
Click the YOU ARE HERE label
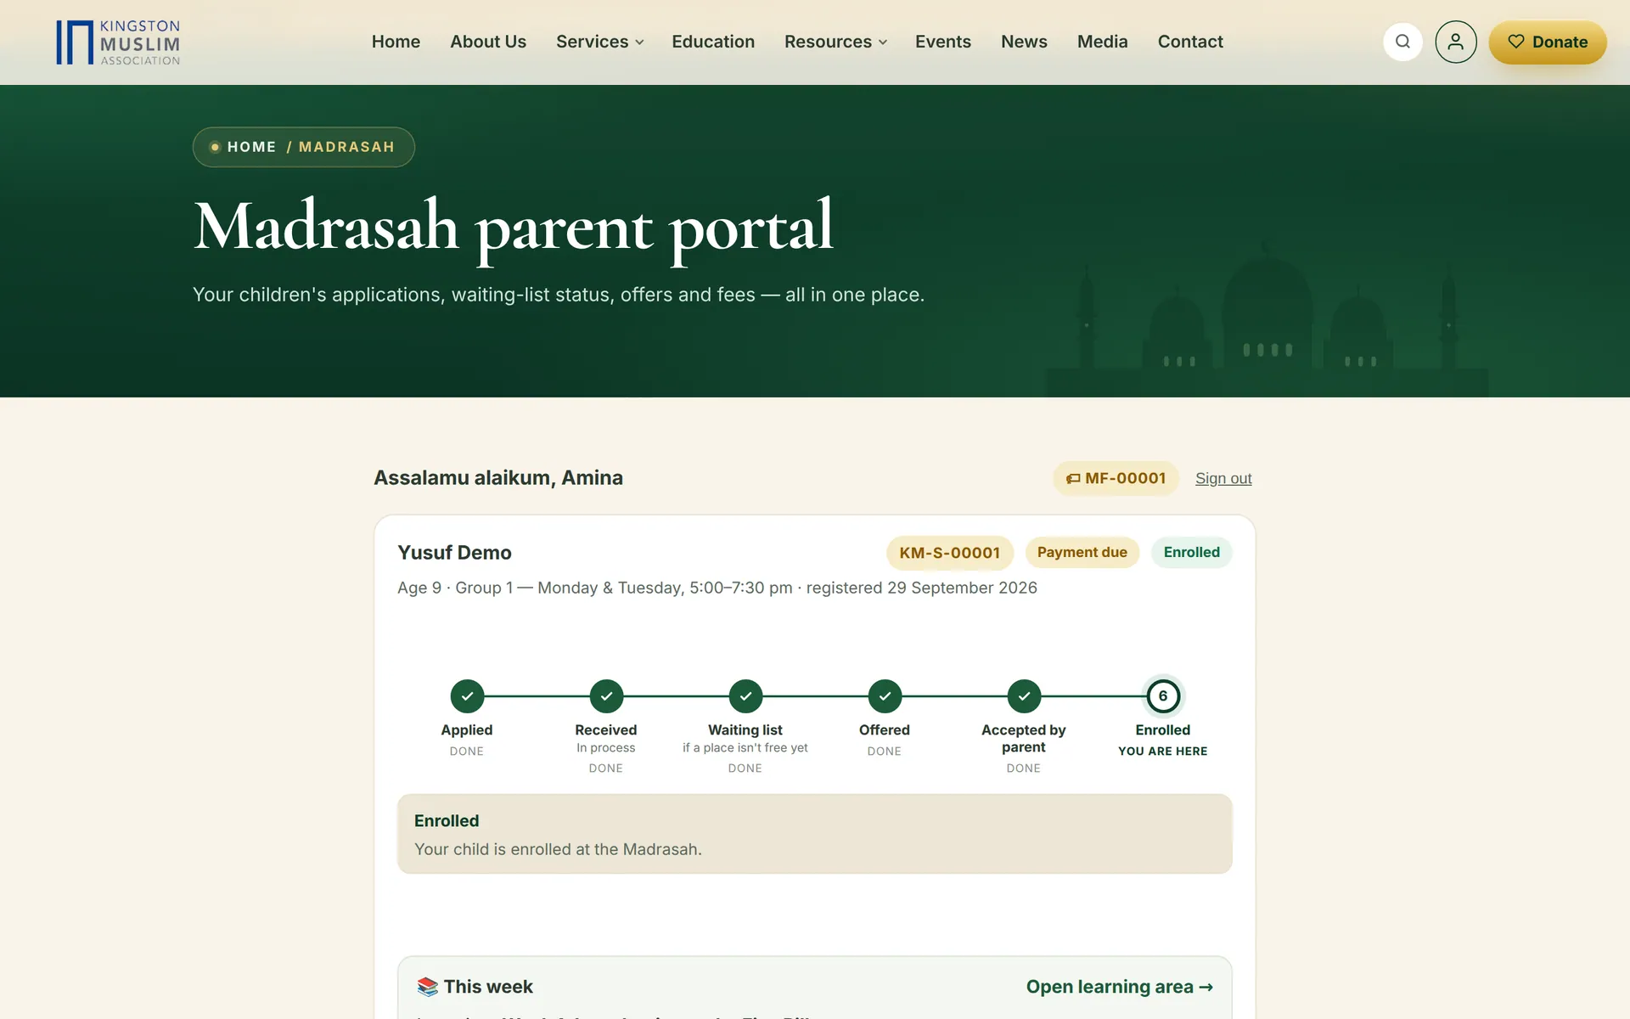(1162, 752)
